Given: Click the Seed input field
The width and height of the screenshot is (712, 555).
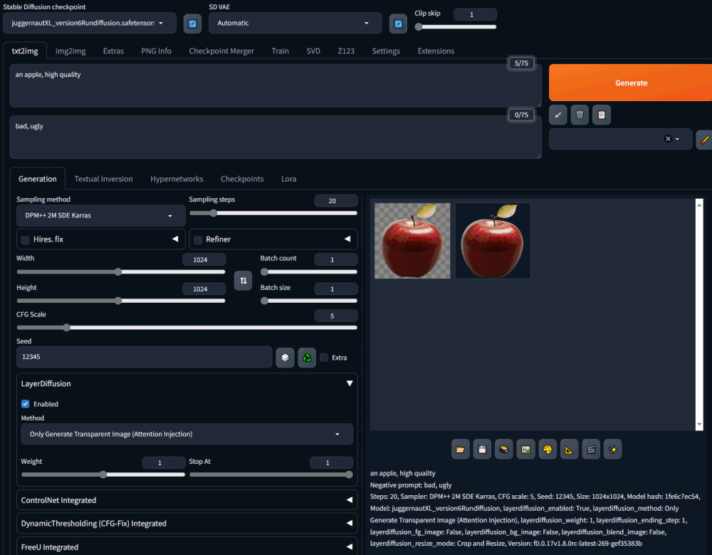Looking at the screenshot, I should (x=145, y=357).
